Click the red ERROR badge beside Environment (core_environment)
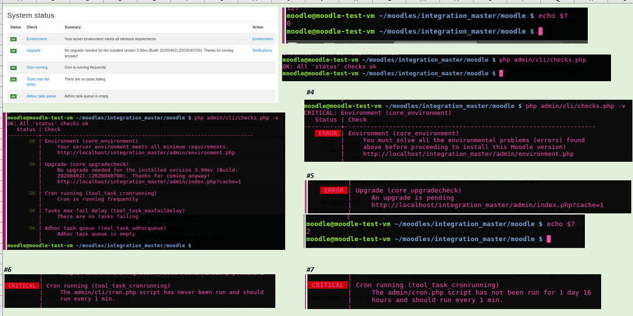The height and width of the screenshot is (316, 633). [327, 133]
